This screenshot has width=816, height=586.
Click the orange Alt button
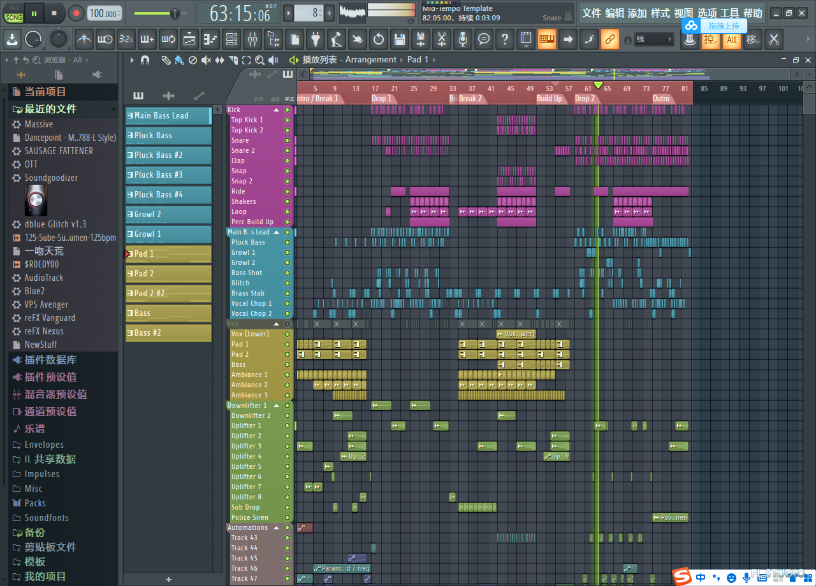pos(731,39)
